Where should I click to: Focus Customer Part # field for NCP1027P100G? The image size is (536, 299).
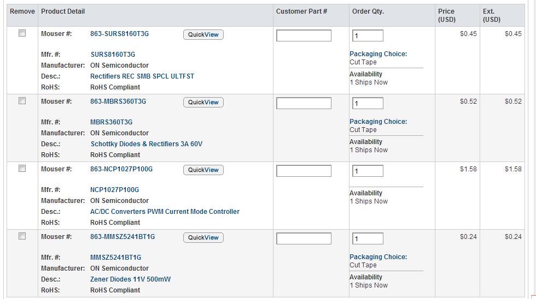click(304, 171)
